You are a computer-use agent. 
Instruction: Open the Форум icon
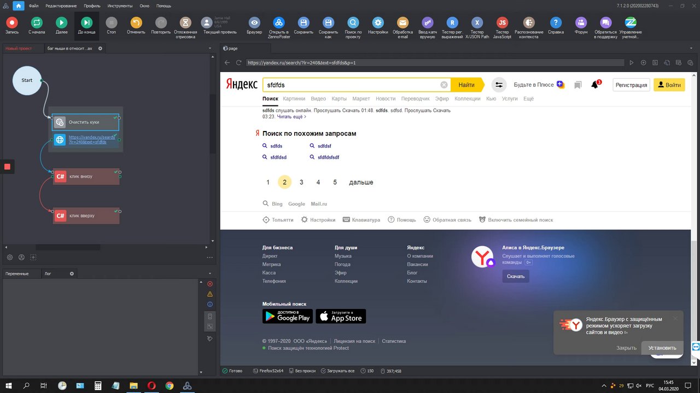tap(581, 23)
